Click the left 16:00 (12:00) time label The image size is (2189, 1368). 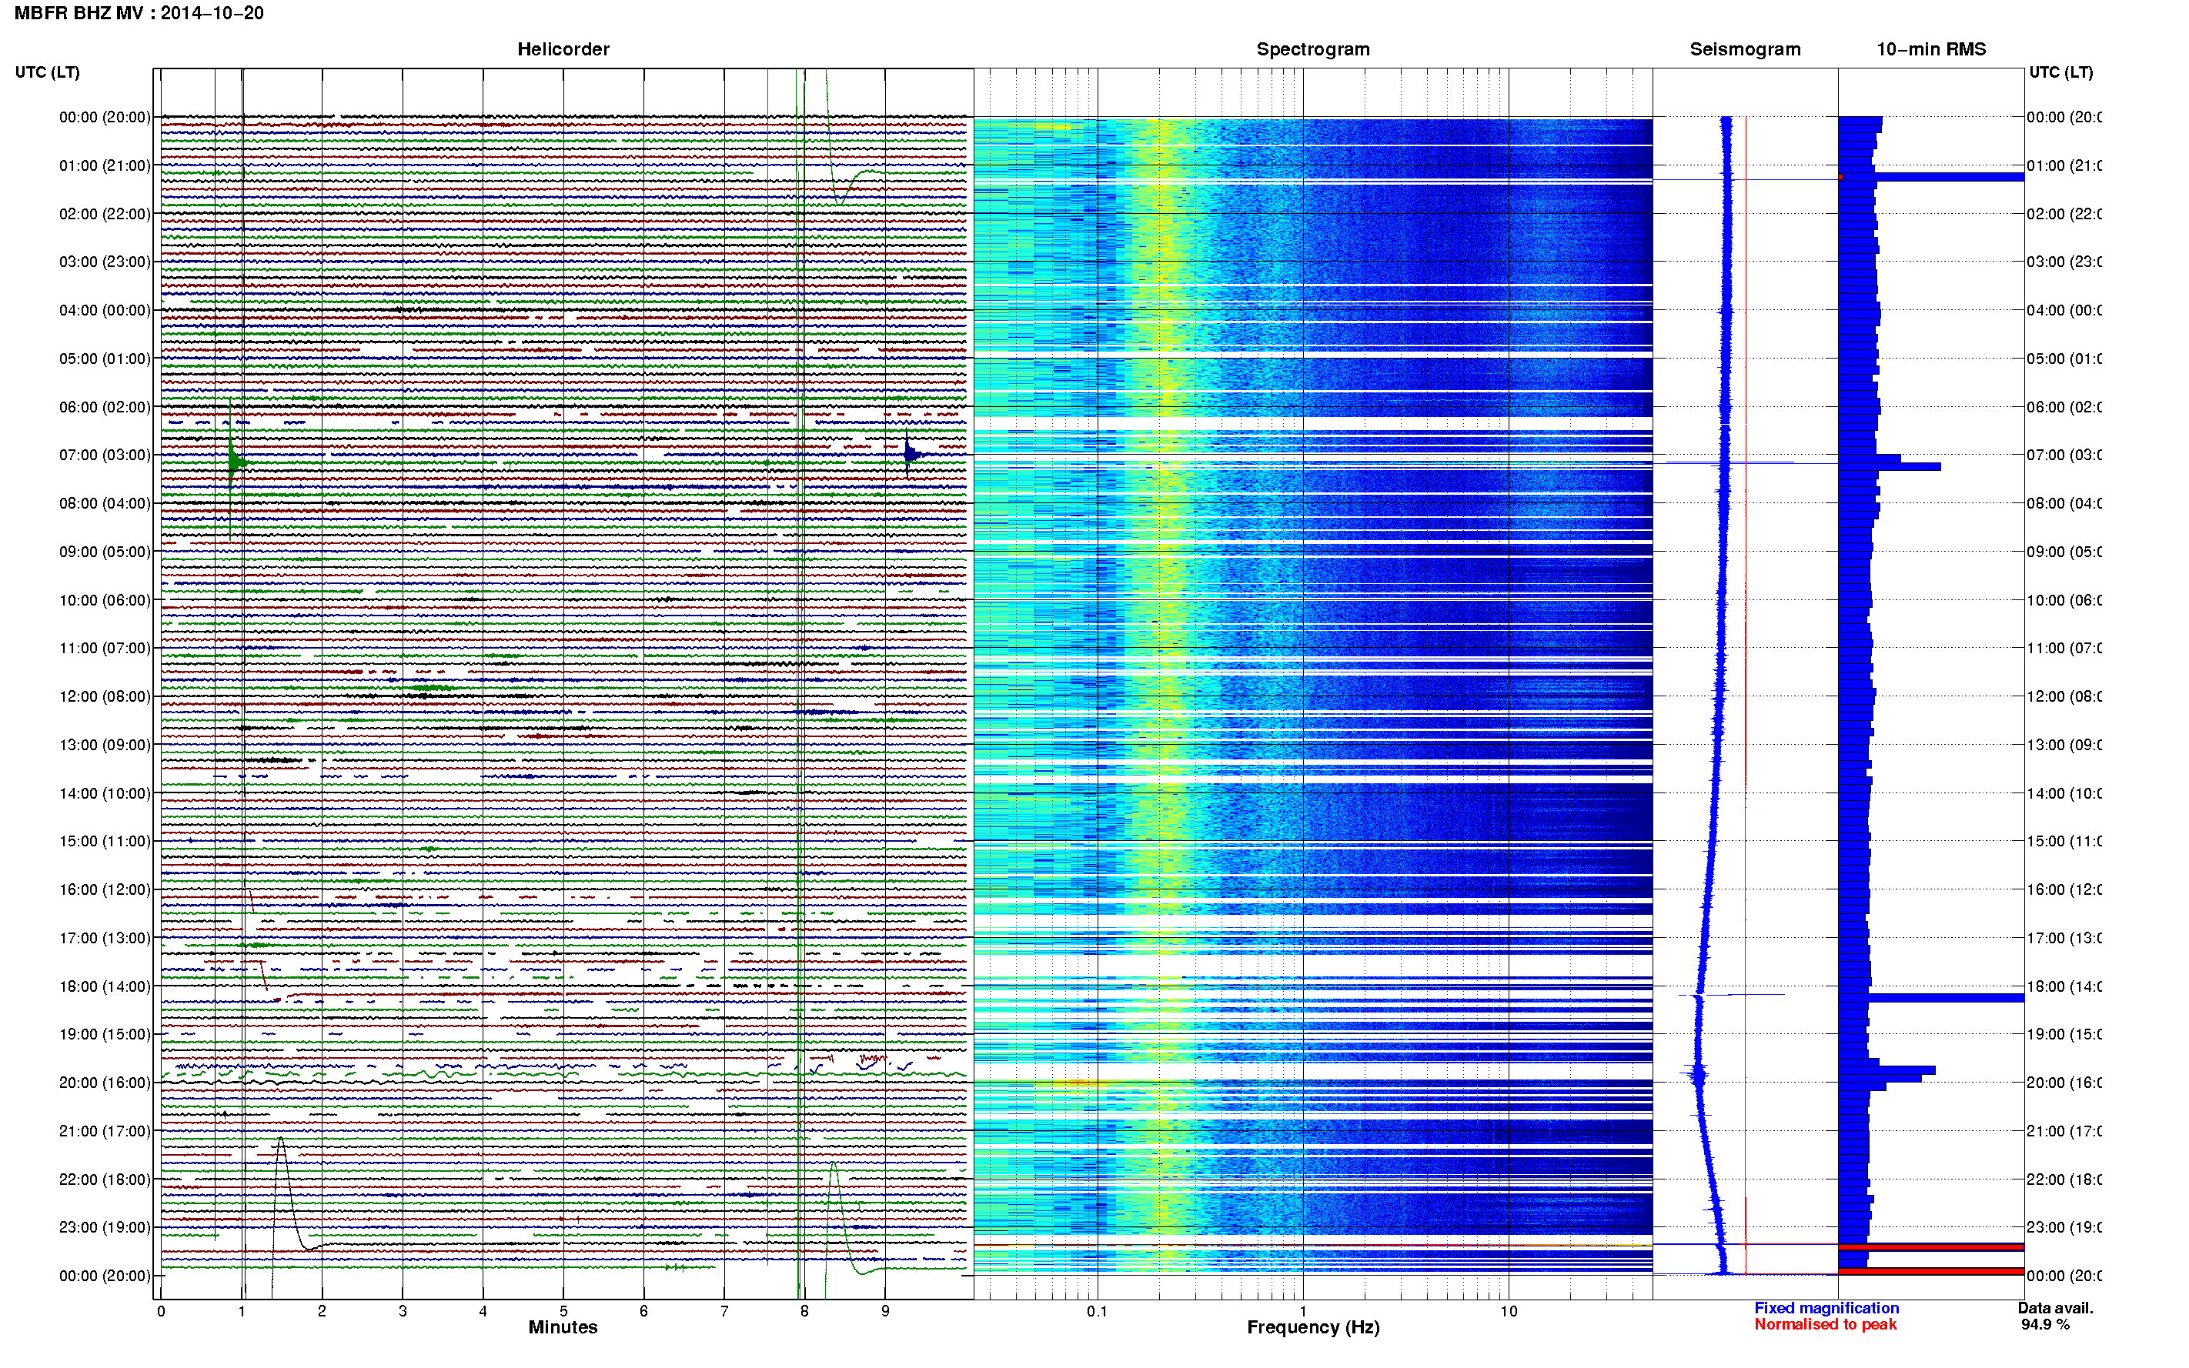click(x=105, y=889)
